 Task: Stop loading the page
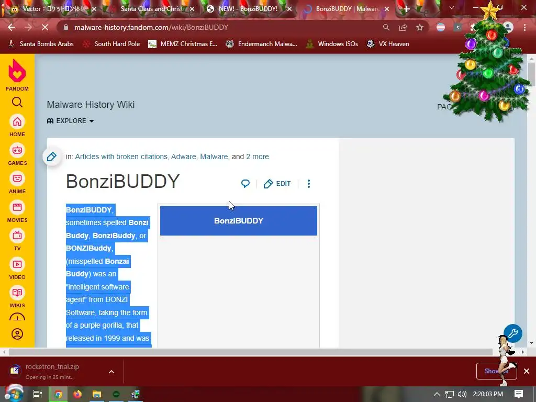tap(45, 27)
